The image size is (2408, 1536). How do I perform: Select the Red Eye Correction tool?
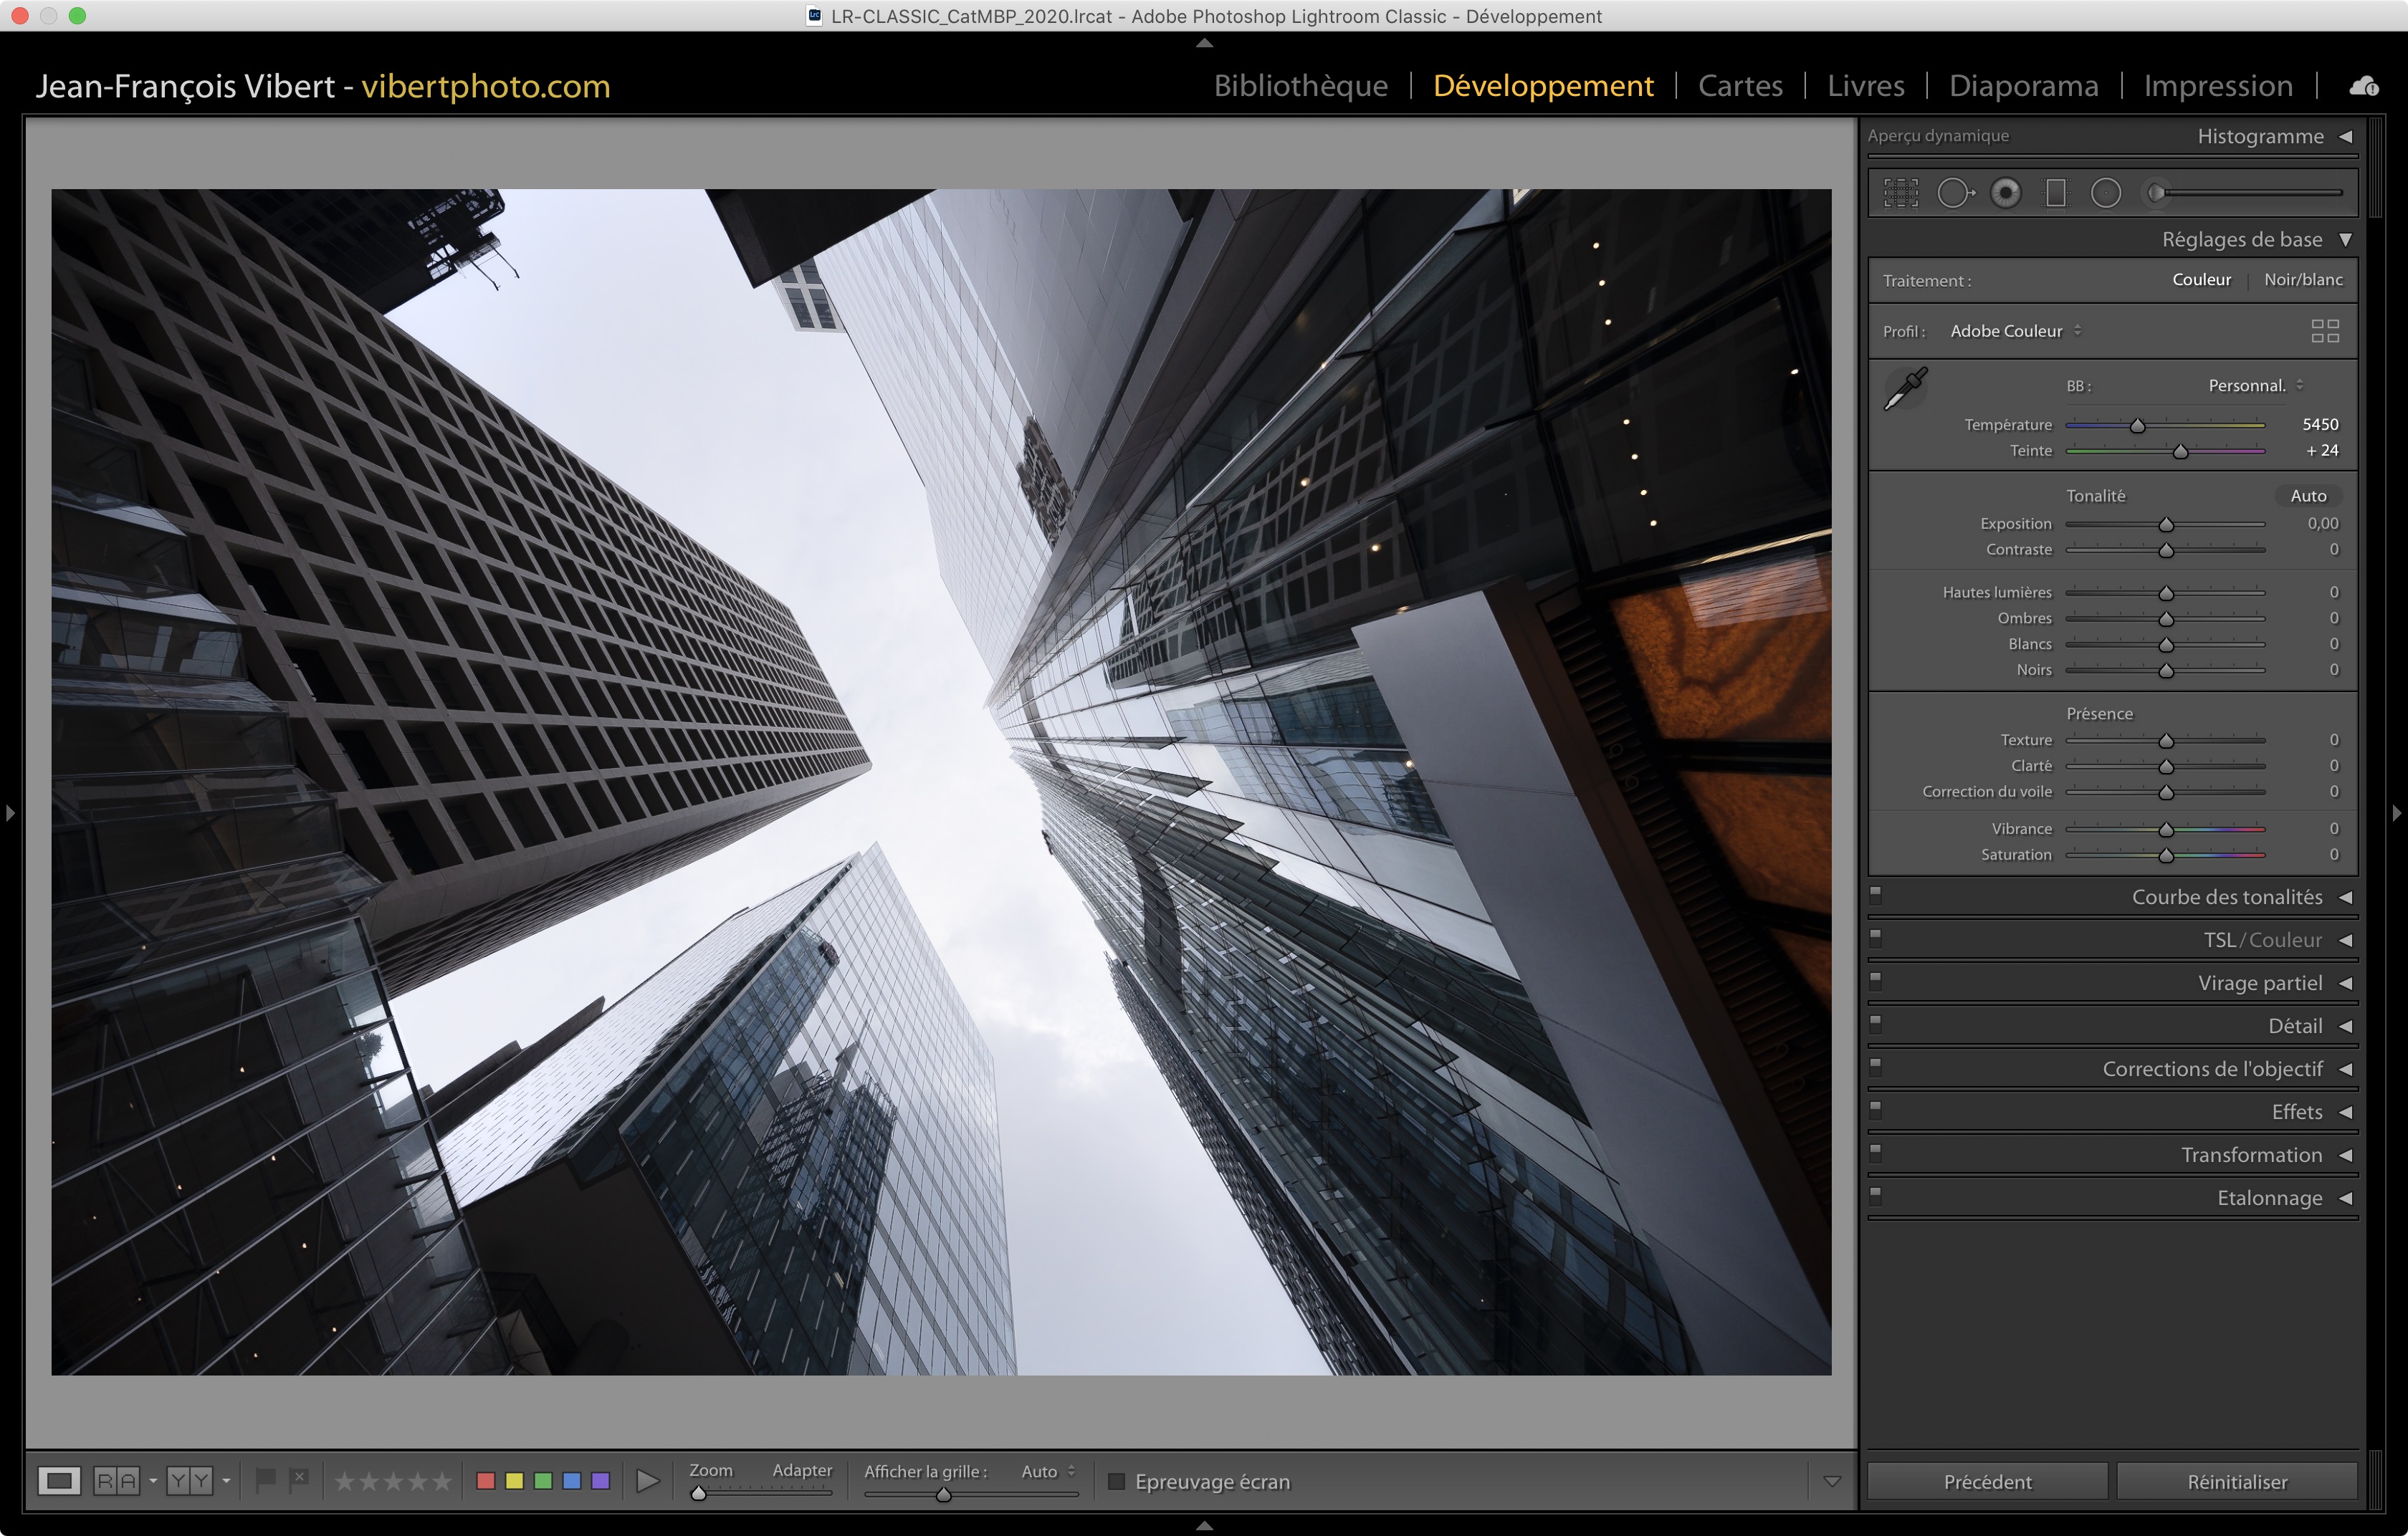2005,193
